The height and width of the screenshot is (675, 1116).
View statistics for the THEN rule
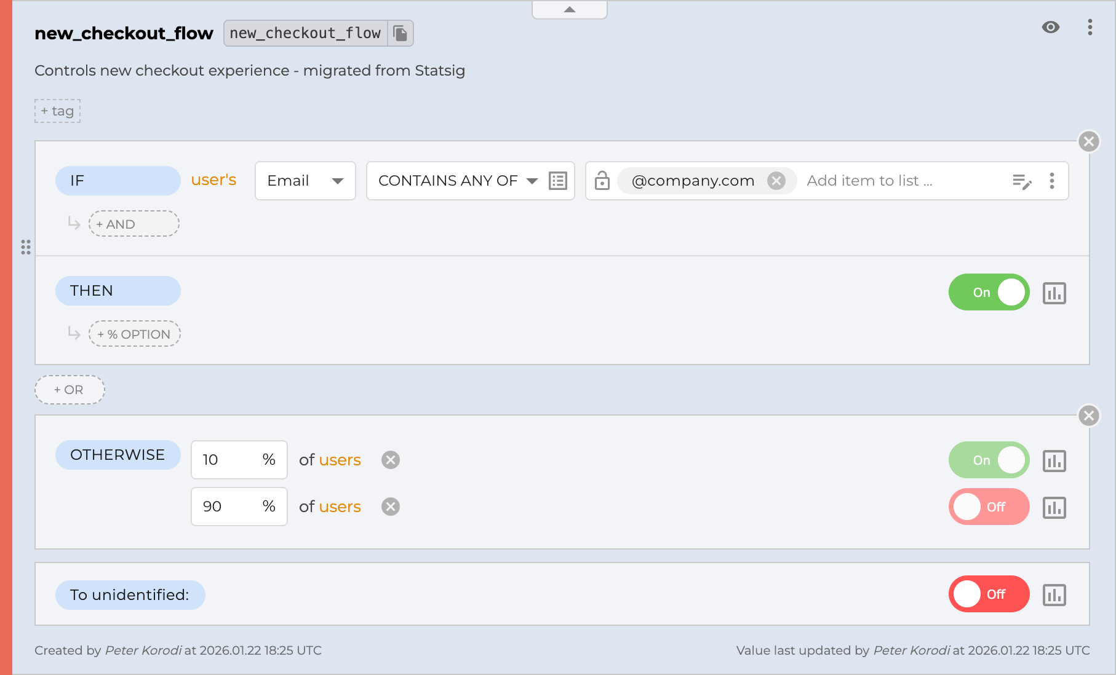point(1054,293)
